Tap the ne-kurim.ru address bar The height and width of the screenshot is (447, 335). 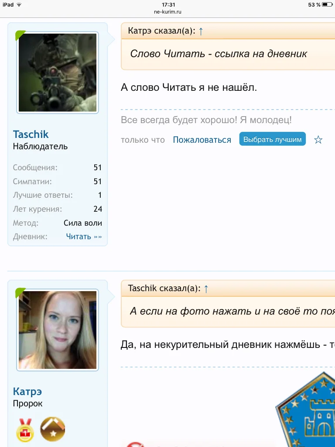pyautogui.click(x=167, y=12)
